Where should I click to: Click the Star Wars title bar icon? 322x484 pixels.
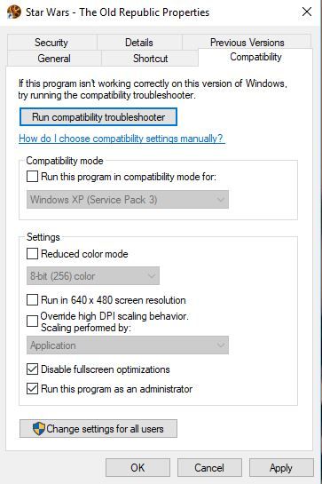pyautogui.click(x=14, y=12)
